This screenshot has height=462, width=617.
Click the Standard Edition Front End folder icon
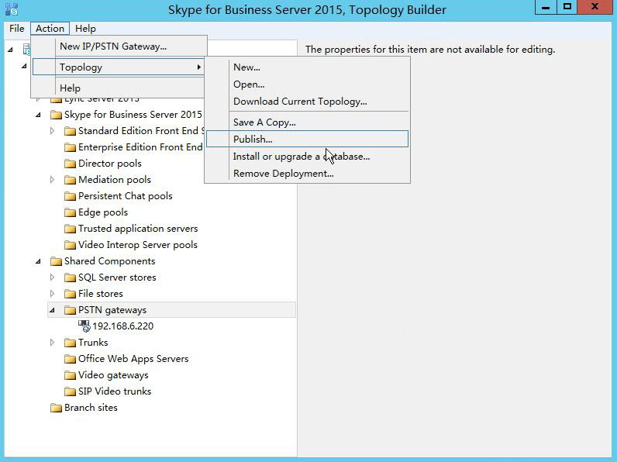coord(70,131)
